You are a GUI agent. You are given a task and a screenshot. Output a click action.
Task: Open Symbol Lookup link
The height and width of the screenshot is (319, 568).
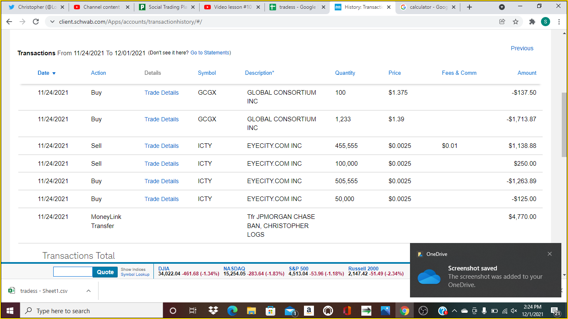(x=135, y=275)
